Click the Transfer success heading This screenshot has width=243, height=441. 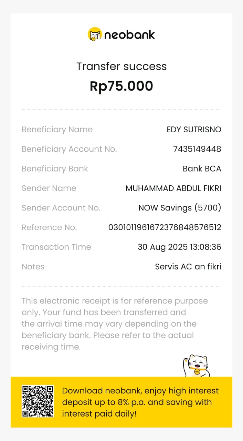[122, 66]
